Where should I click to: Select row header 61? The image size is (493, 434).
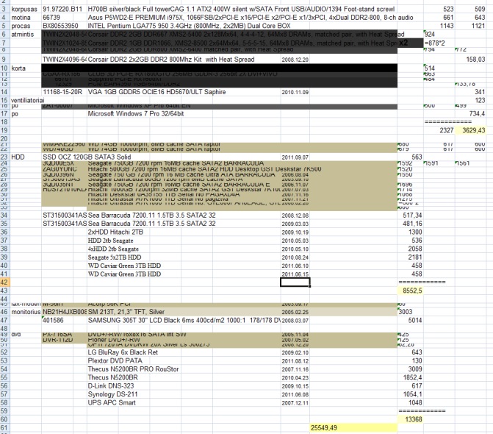coord(4,427)
